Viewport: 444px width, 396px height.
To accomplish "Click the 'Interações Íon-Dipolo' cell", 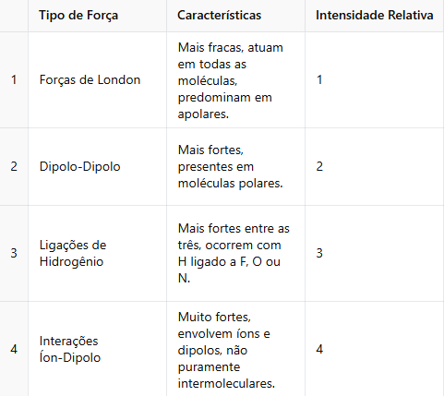I will 97,349.
